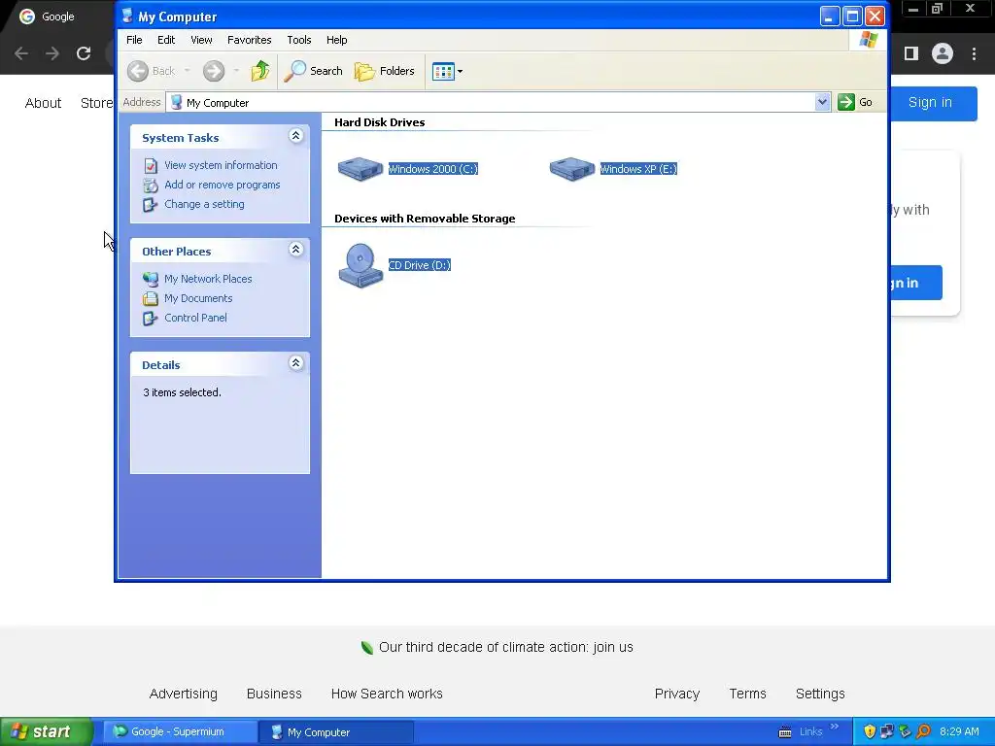Toggle the side panel icon in Supermium
Screen dimensions: 995x746
(x=911, y=53)
